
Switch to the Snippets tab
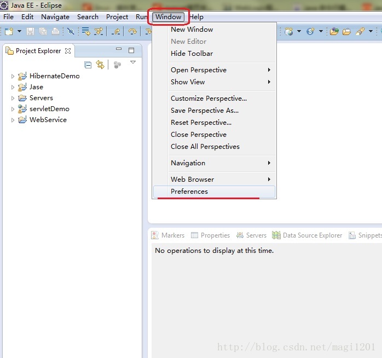point(365,235)
